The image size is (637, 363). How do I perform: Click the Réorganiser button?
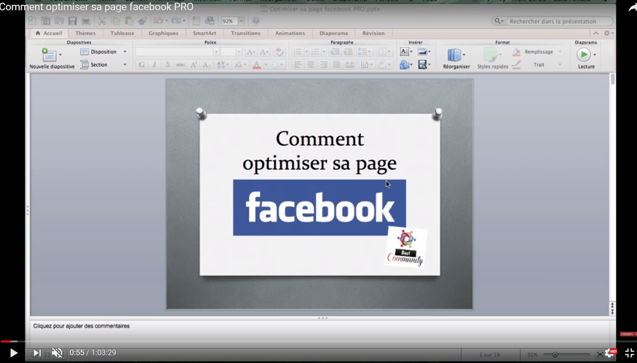click(456, 58)
